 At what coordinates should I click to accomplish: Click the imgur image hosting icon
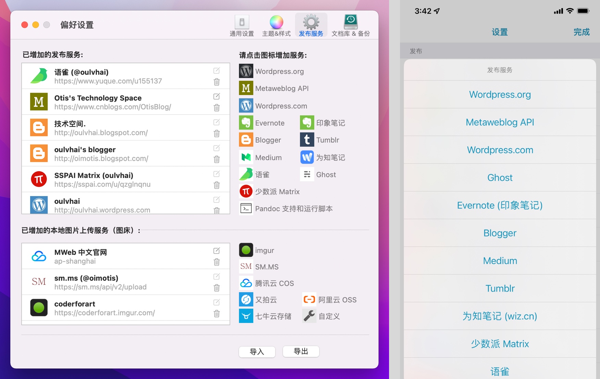(246, 250)
